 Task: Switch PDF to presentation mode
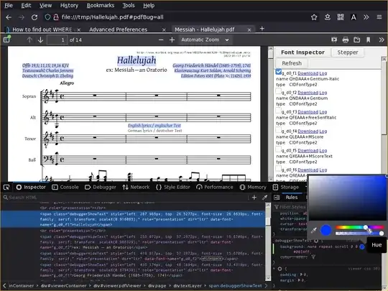tap(334, 40)
